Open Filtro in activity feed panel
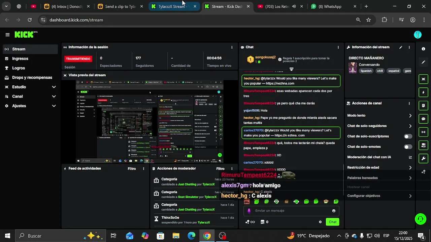Viewport: 431px width, 242px height. 132,169
